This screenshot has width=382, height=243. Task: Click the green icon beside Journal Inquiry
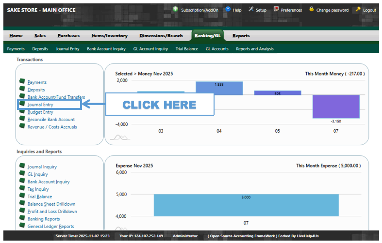[x=22, y=166]
